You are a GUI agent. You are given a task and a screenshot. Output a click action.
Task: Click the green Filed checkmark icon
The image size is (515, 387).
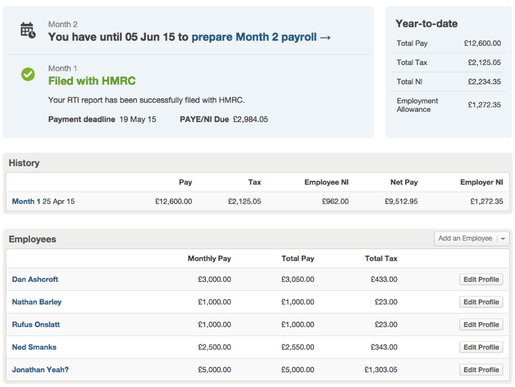pos(28,74)
